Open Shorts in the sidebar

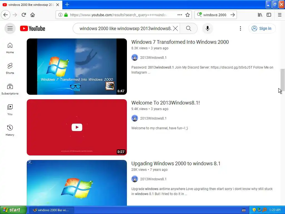click(x=10, y=69)
